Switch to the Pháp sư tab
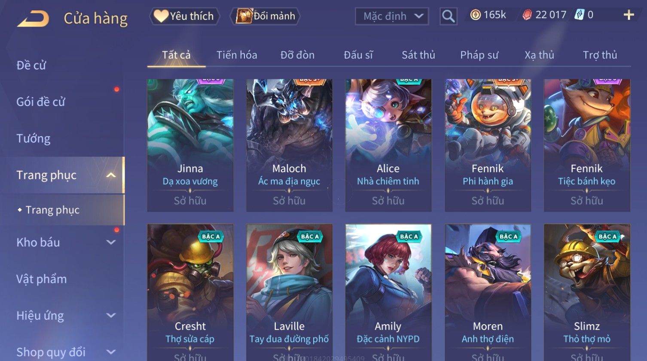Viewport: 647px width, 361px height. (479, 55)
